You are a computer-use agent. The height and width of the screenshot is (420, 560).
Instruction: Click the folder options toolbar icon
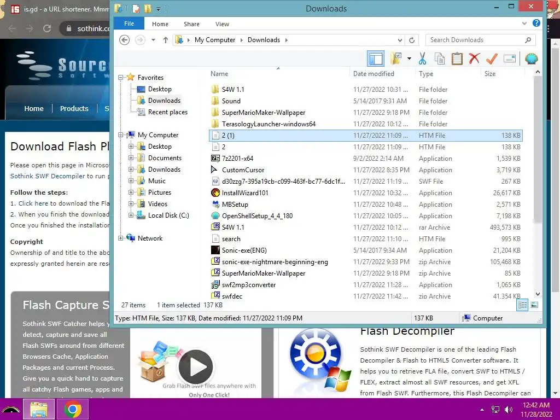(x=396, y=59)
